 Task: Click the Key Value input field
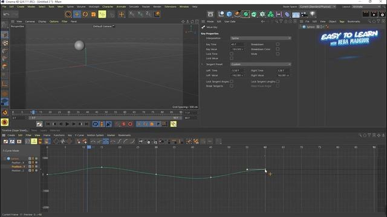(238, 49)
